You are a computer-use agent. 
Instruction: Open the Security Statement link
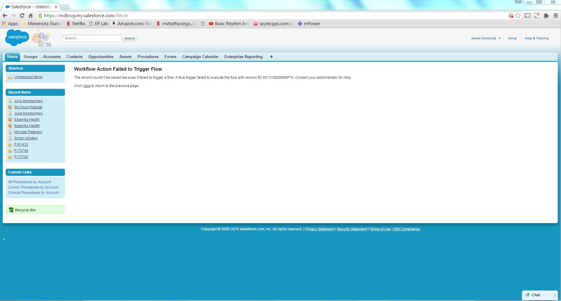click(352, 229)
